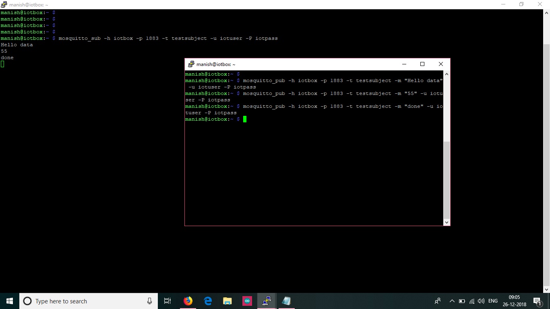Minimize the front PuTTY window
The height and width of the screenshot is (309, 550).
point(404,64)
